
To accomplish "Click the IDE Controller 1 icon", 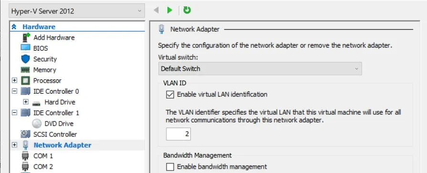I will pos(26,113).
